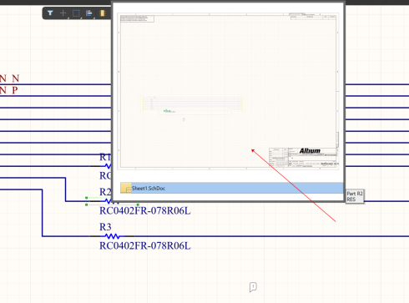Click the Altium logo in the title block
Screen dimensions: 409x303
click(x=310, y=151)
